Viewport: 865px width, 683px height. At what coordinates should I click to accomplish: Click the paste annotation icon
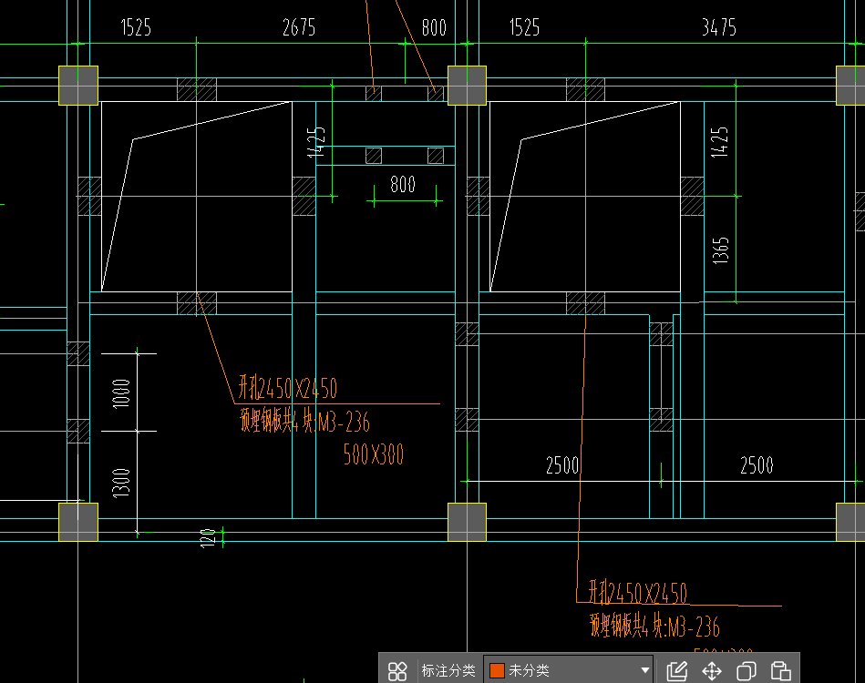click(780, 671)
